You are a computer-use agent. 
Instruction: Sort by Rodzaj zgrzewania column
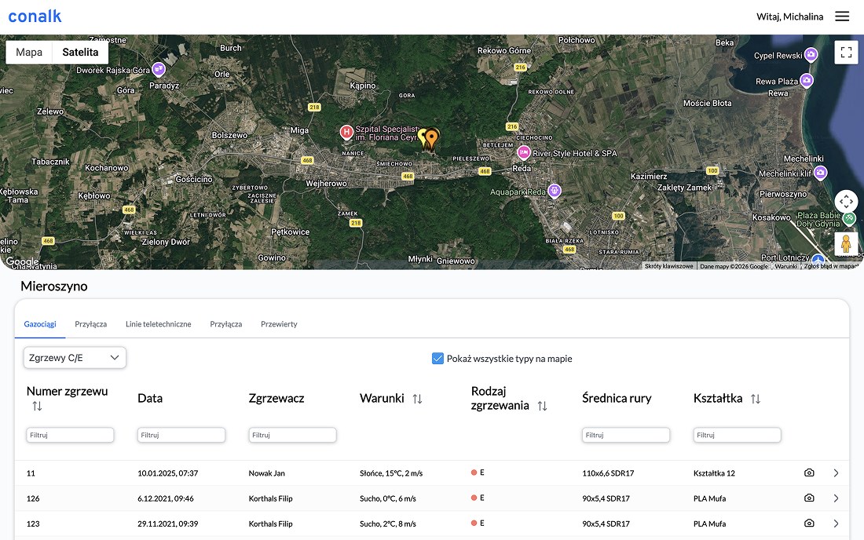click(x=542, y=407)
